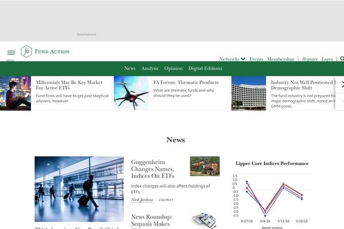This screenshot has width=344, height=229.
Task: Open Millennials May Be Key Market headline
Action: tap(69, 85)
